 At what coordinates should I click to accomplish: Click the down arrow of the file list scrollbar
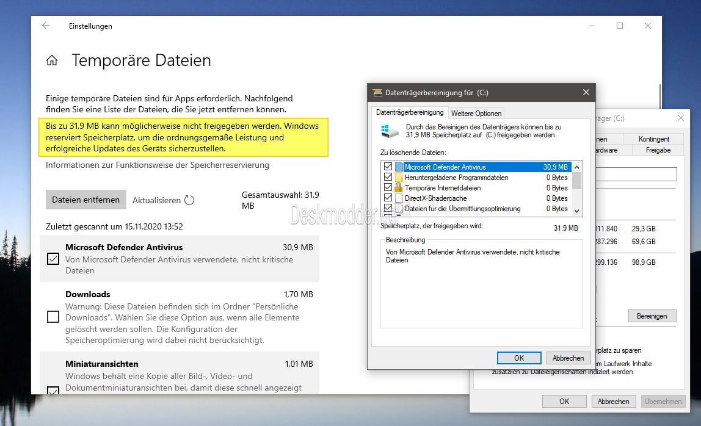577,211
